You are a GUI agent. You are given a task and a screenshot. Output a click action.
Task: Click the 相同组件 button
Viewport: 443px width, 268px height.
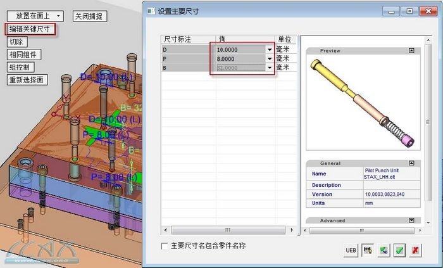25,54
